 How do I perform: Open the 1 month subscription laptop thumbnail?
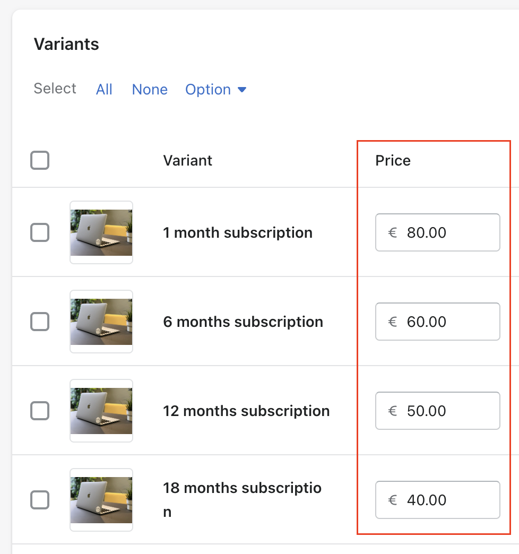(x=101, y=232)
